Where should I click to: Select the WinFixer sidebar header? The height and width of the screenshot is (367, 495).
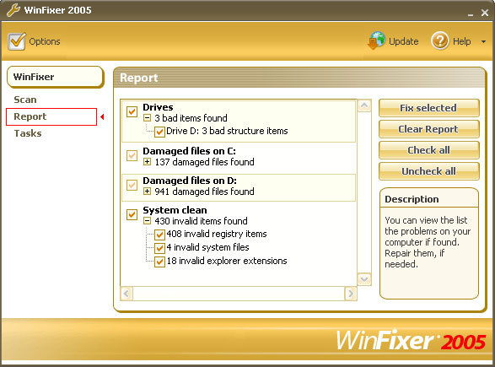tap(56, 77)
